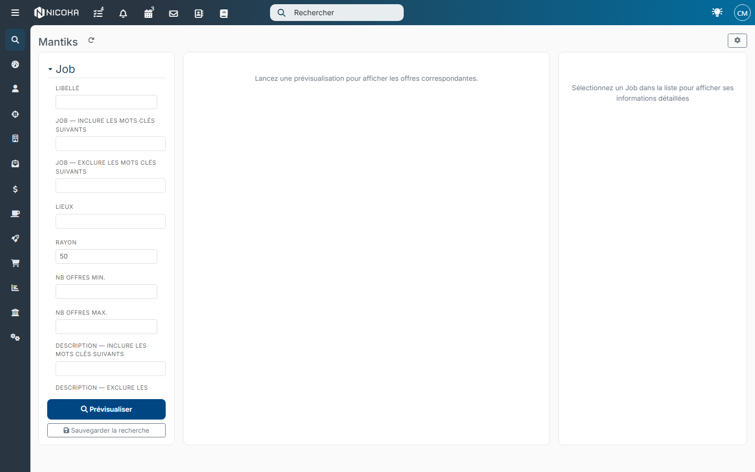The image size is (755, 472).
Task: Open the crosshair target sidebar icon
Action: tap(15, 114)
